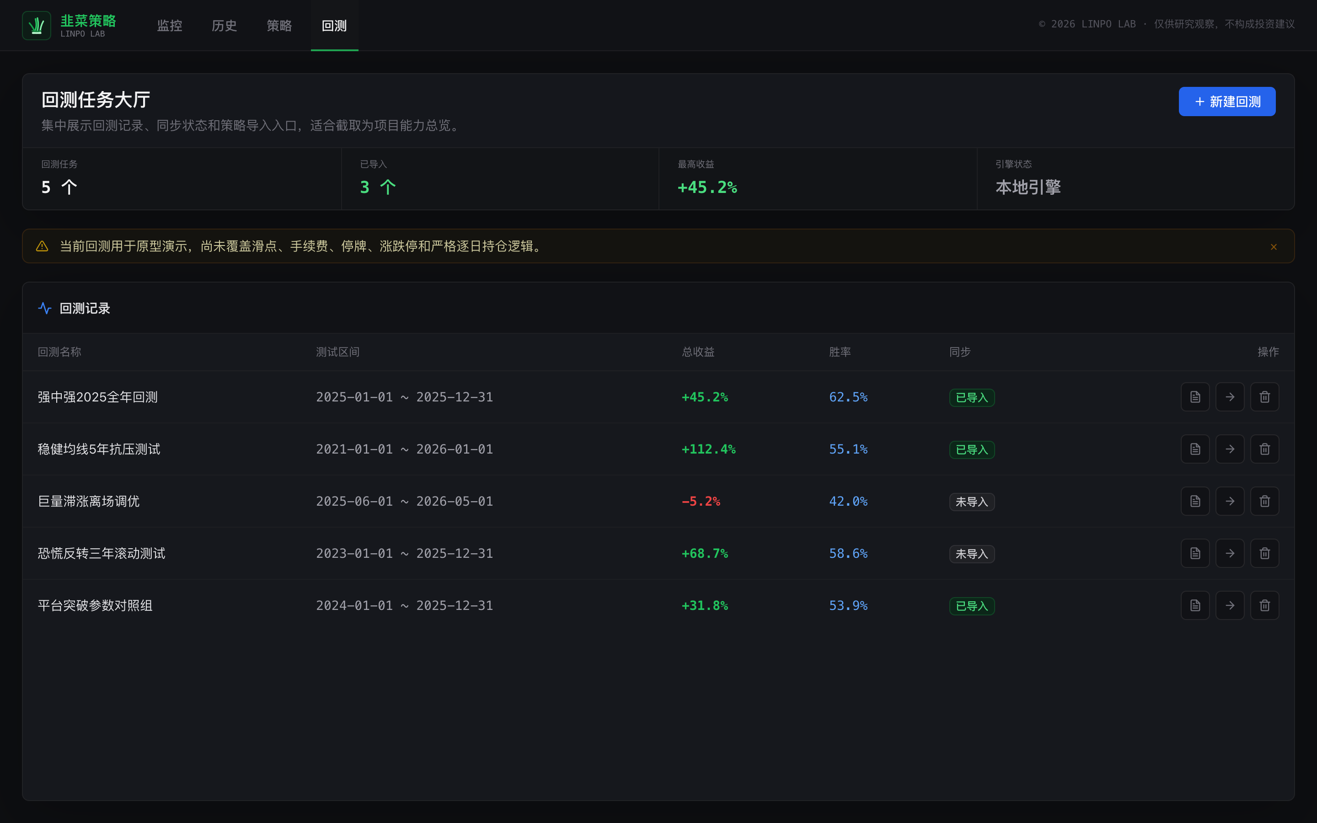Viewport: 1317px width, 823px height.
Task: Click 未导入 badge on 巨量滞涨离场调优 row
Action: pos(972,502)
